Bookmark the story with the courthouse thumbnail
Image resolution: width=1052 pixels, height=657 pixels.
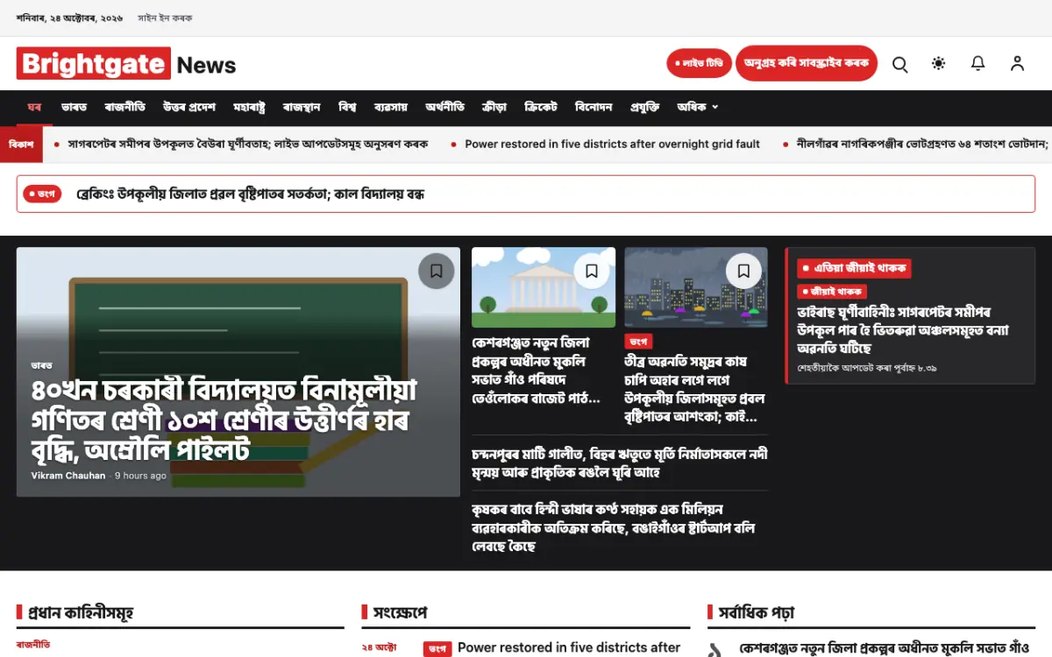pos(592,271)
